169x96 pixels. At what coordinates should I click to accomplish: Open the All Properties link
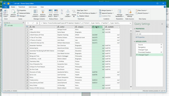(140, 37)
